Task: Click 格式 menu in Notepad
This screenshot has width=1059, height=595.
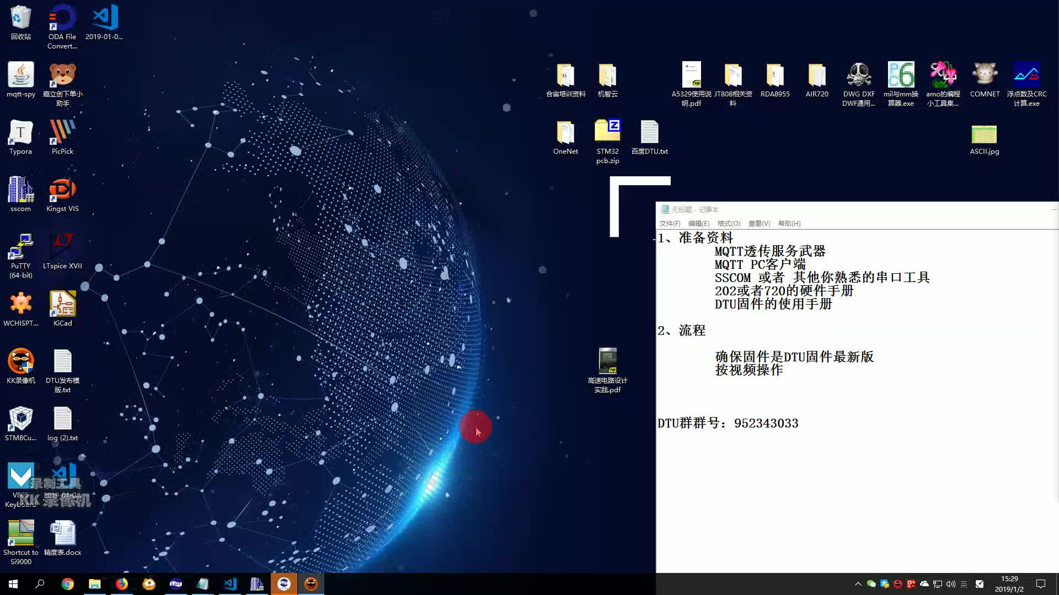Action: coord(728,223)
